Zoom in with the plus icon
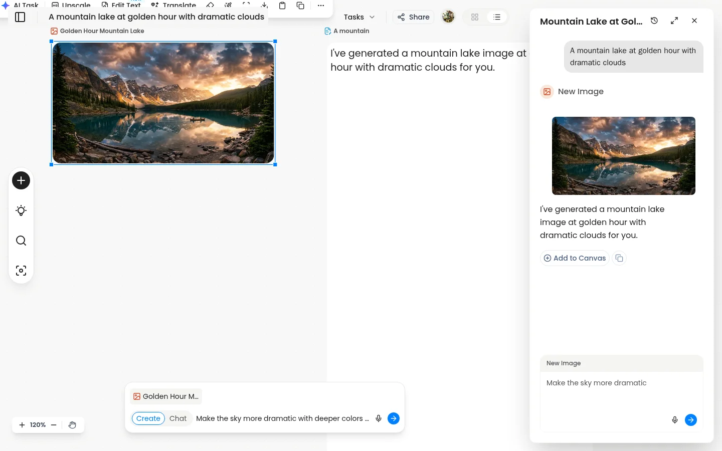 click(22, 425)
